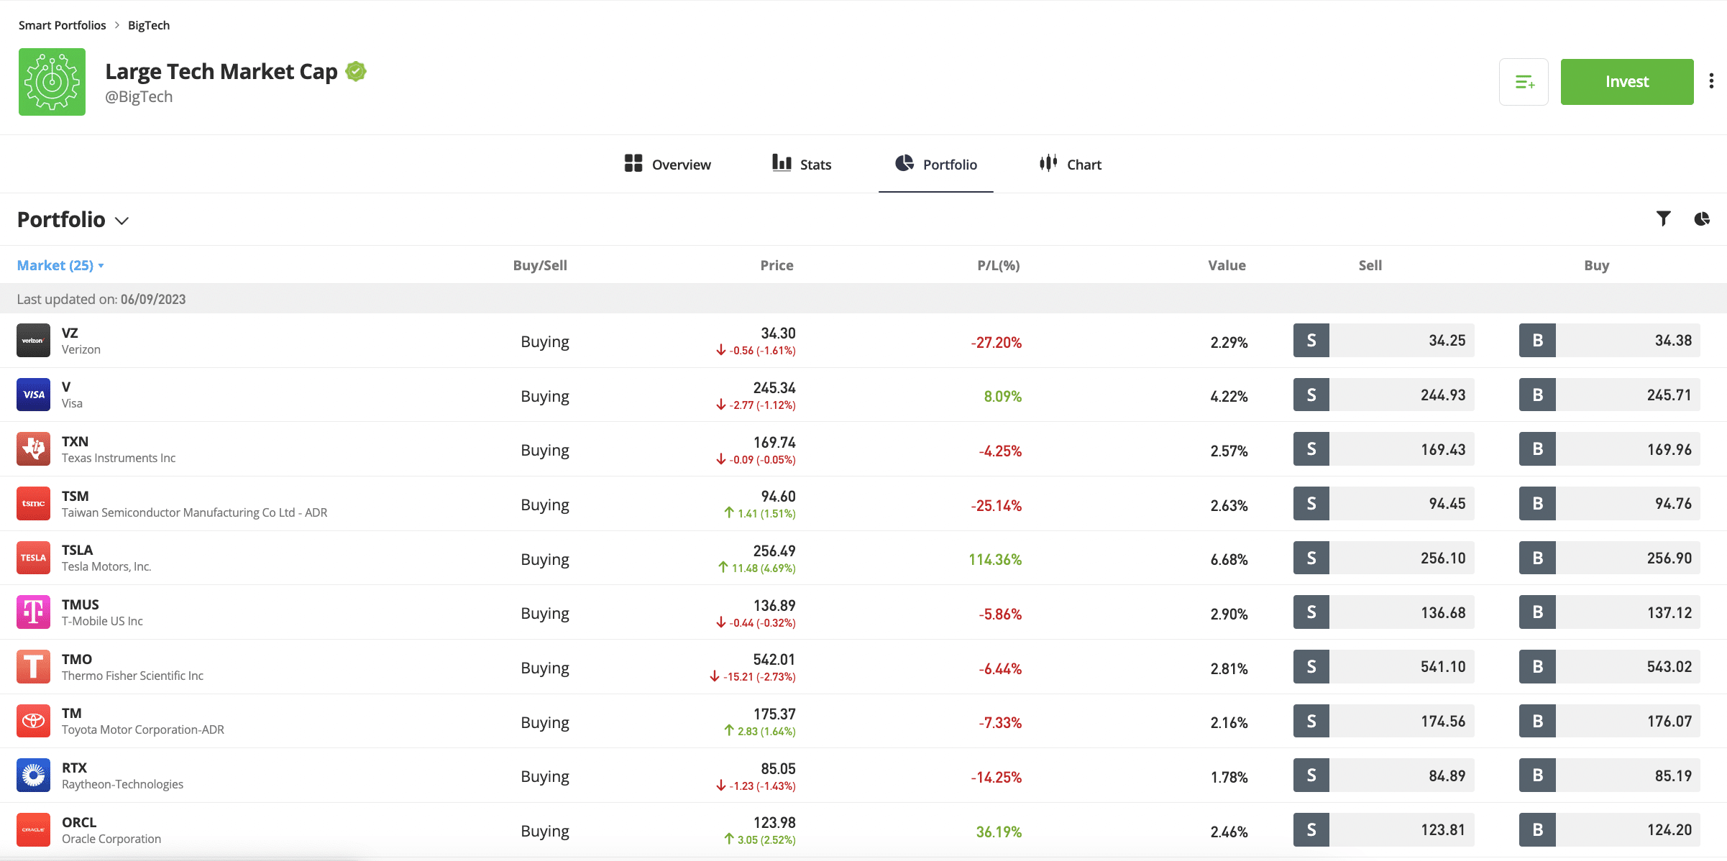Viewport: 1727px width, 861px height.
Task: Sell Thermo Fisher at 541.10
Action: (x=1383, y=667)
